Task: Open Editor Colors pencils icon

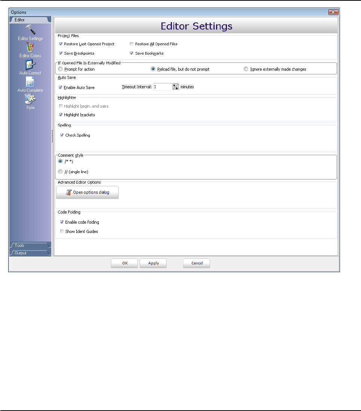Action: [x=30, y=47]
